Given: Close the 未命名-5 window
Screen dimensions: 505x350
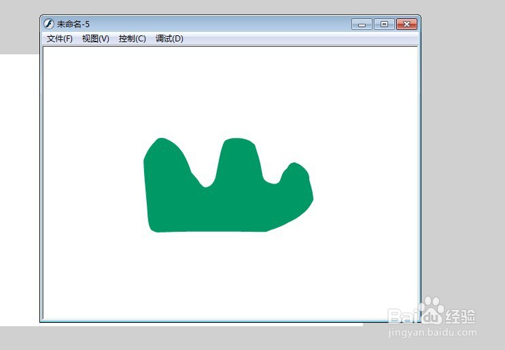Looking at the screenshot, I should click(x=406, y=24).
